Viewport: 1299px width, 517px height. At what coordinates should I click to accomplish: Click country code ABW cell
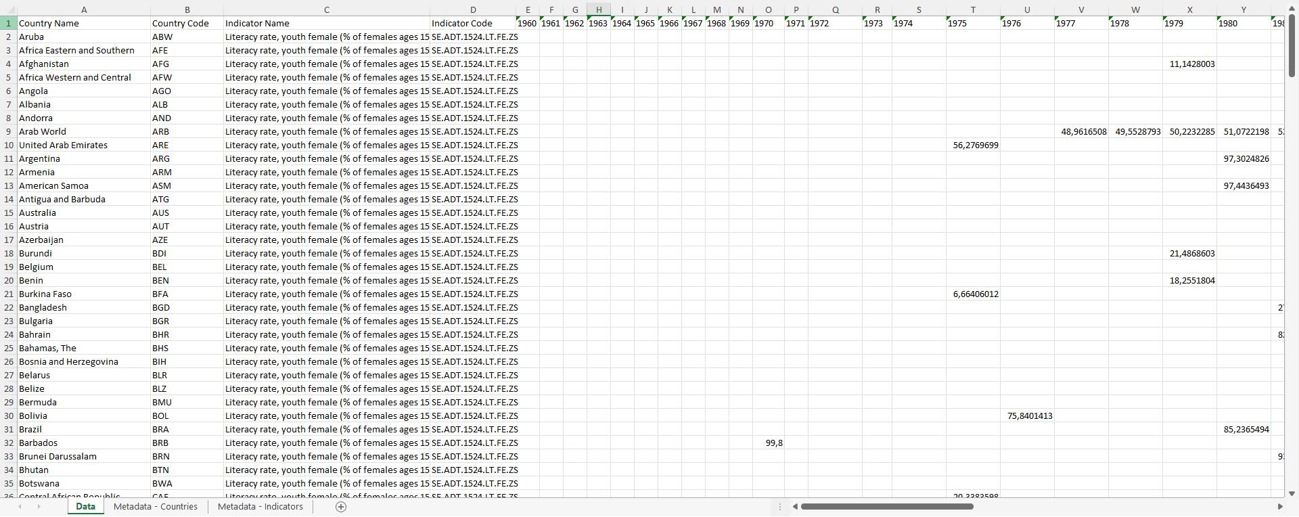187,37
